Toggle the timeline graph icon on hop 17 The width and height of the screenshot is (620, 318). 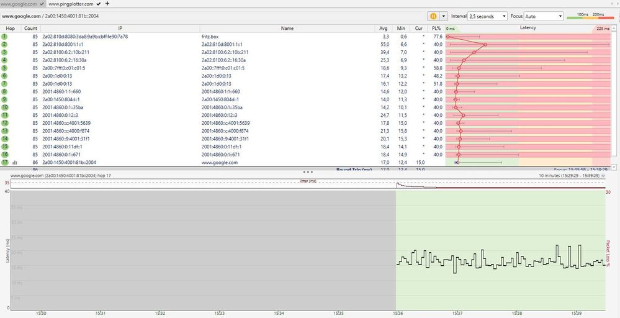click(15, 162)
